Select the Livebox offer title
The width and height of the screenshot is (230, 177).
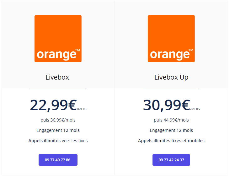point(57,77)
